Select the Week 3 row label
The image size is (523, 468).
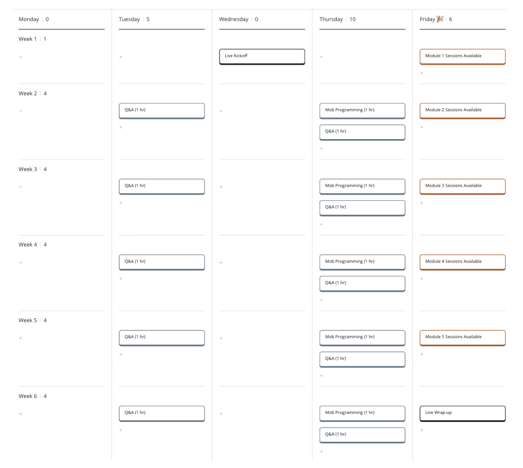(x=28, y=169)
